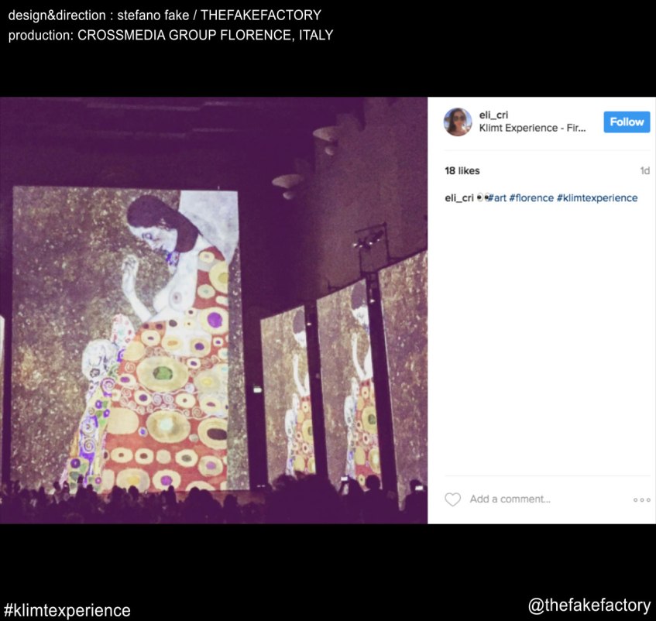Open the #art hashtag link

click(x=497, y=197)
